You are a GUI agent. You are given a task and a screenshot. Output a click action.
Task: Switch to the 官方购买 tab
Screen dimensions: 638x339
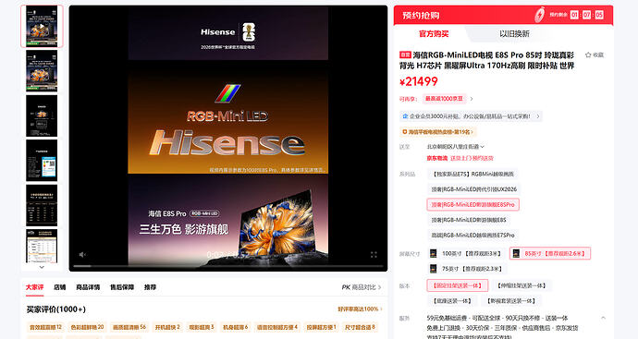click(434, 34)
